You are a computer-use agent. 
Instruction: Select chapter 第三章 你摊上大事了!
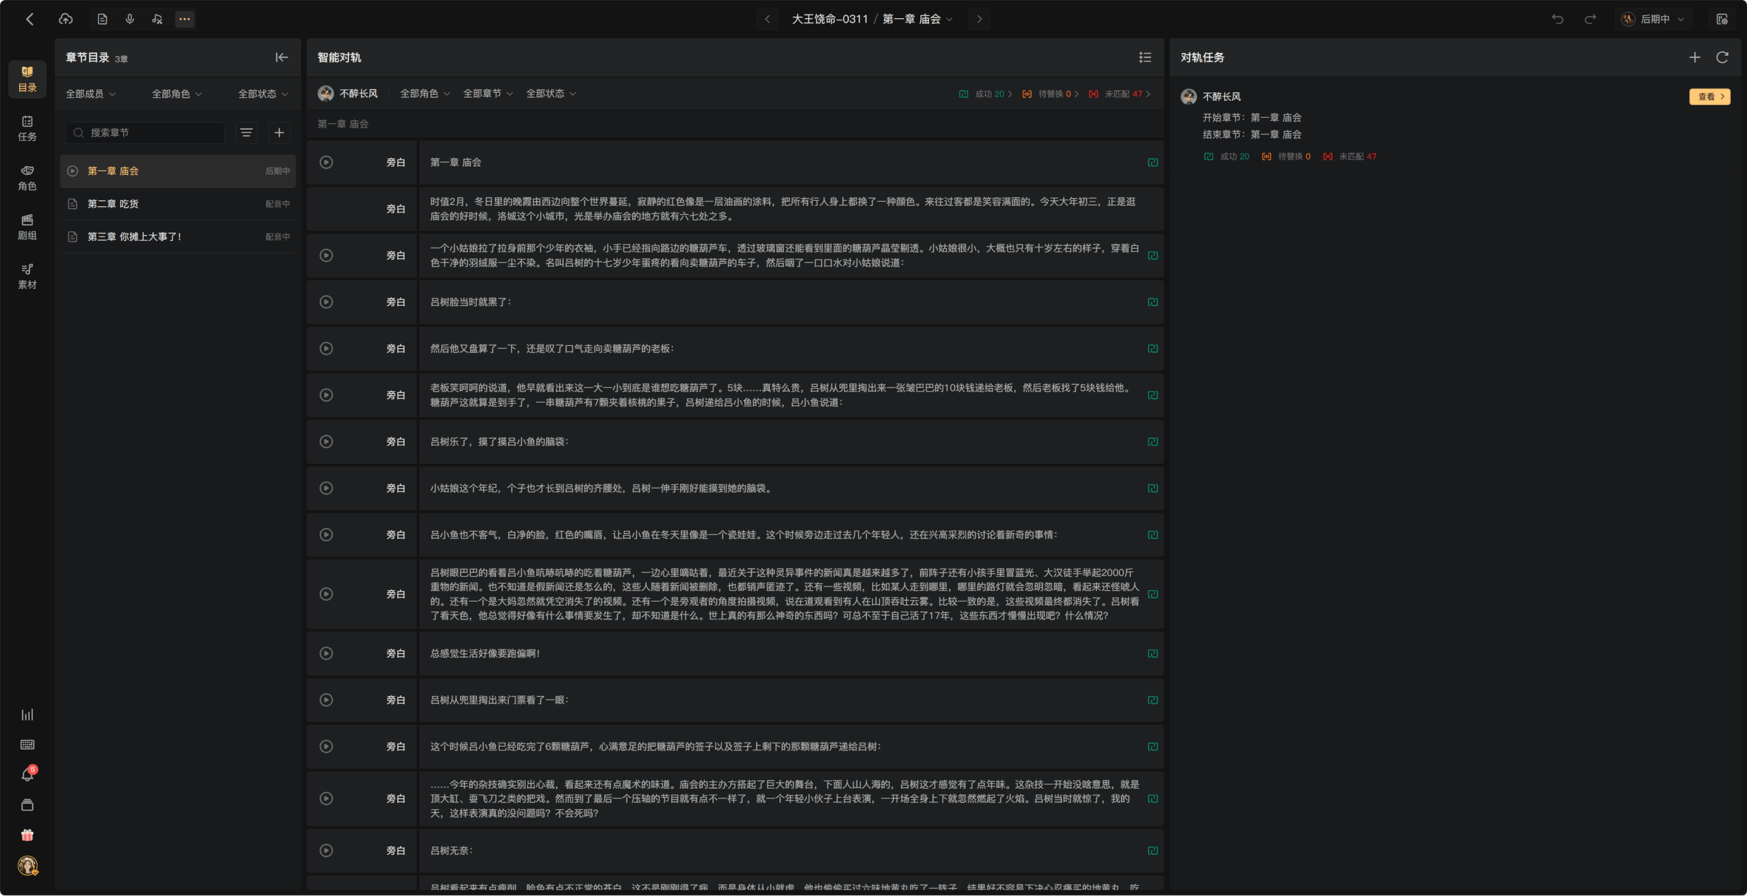coord(178,237)
